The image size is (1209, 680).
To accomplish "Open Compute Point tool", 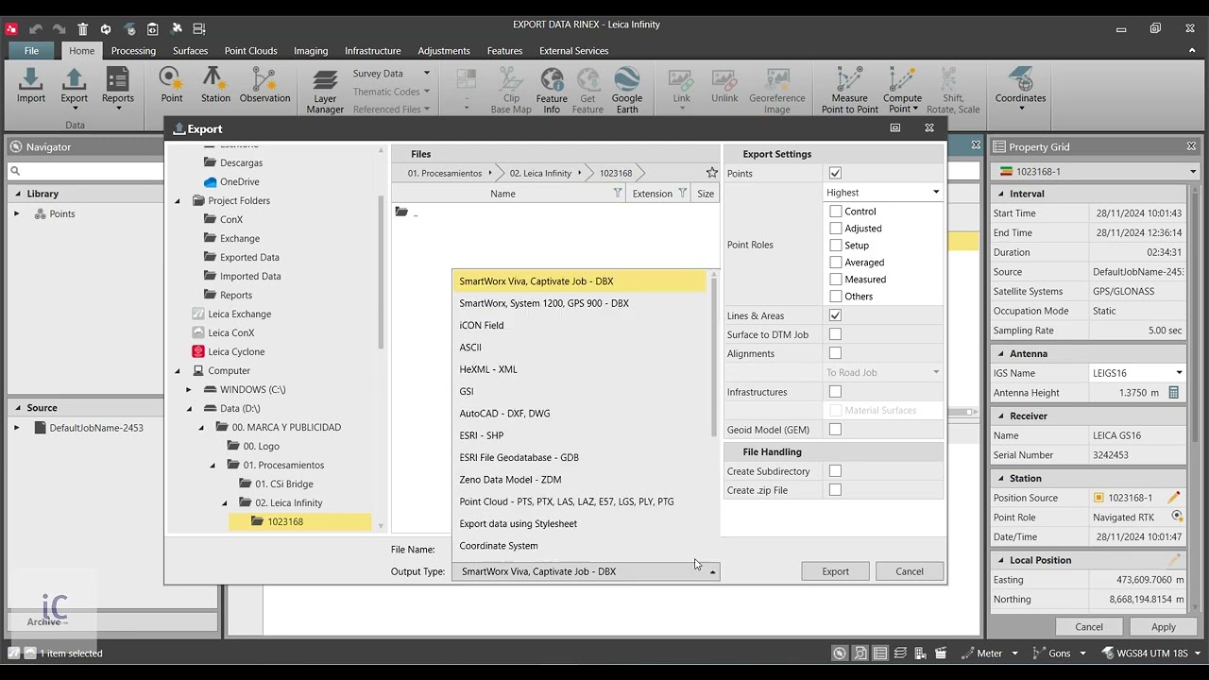I will pos(902,91).
